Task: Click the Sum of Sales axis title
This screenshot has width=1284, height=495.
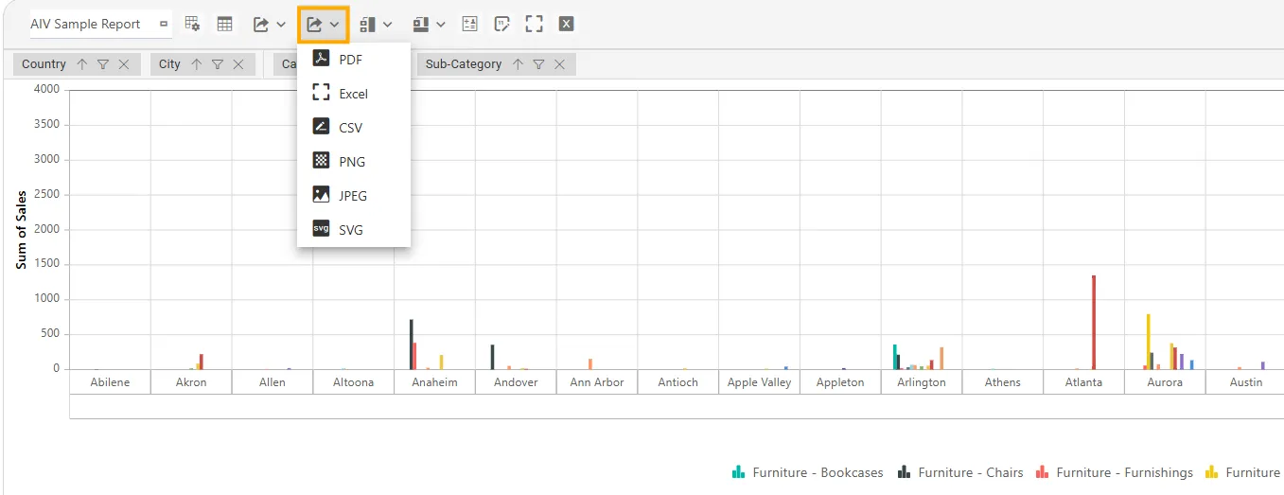Action: tap(21, 230)
